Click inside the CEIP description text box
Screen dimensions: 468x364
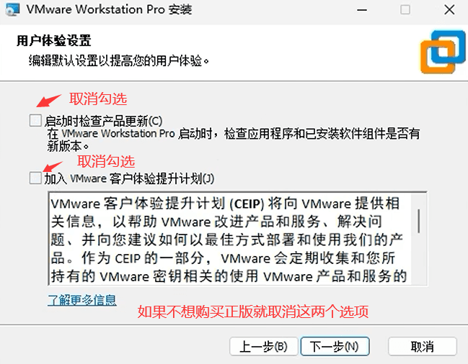[230, 239]
